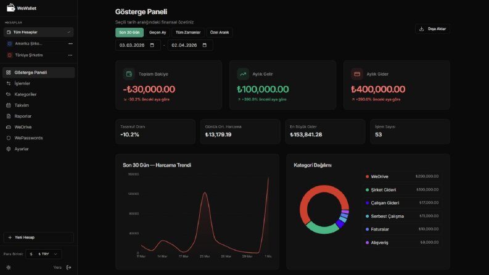Open Takvim in the sidebar

click(x=39, y=105)
